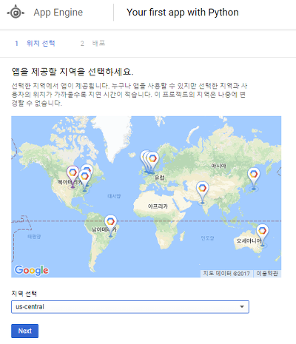
Task: Select the India region map pin
Action: coord(202,193)
